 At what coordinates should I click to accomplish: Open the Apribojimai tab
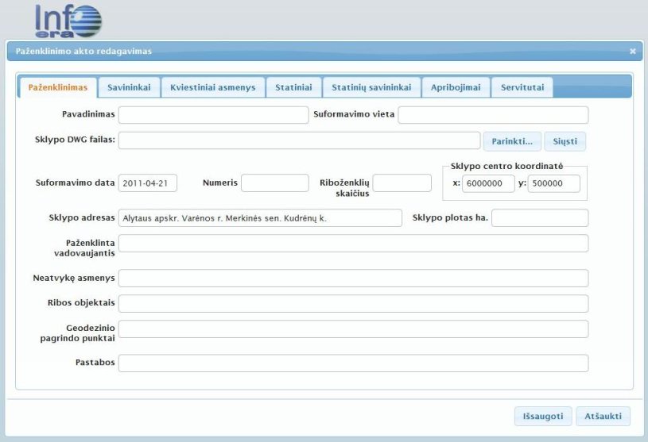456,87
